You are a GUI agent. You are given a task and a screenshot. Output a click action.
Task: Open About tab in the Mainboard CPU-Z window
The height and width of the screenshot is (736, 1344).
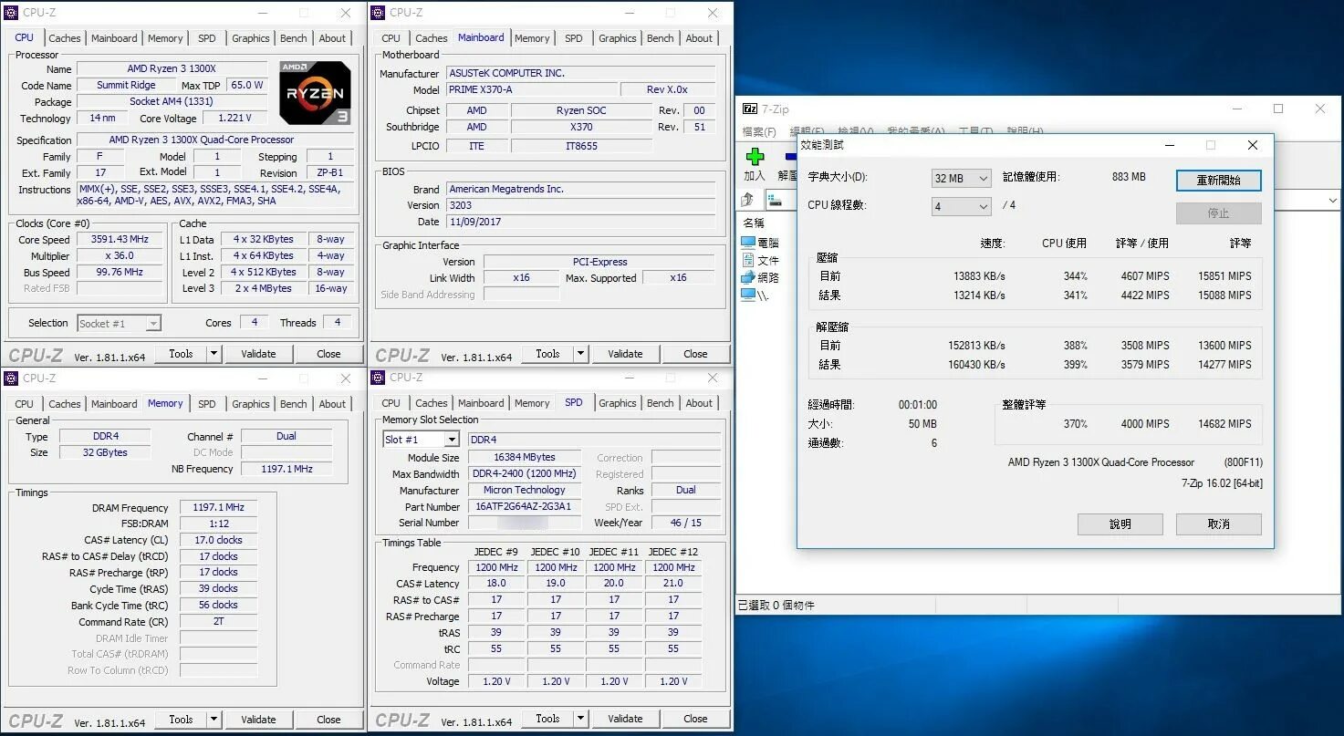[x=700, y=38]
